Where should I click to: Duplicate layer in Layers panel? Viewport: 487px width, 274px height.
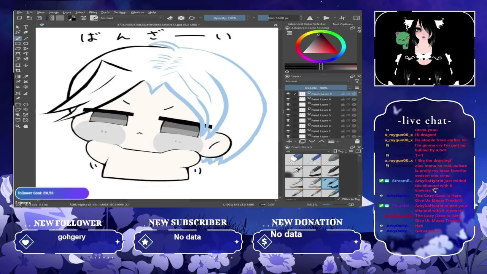[x=303, y=141]
